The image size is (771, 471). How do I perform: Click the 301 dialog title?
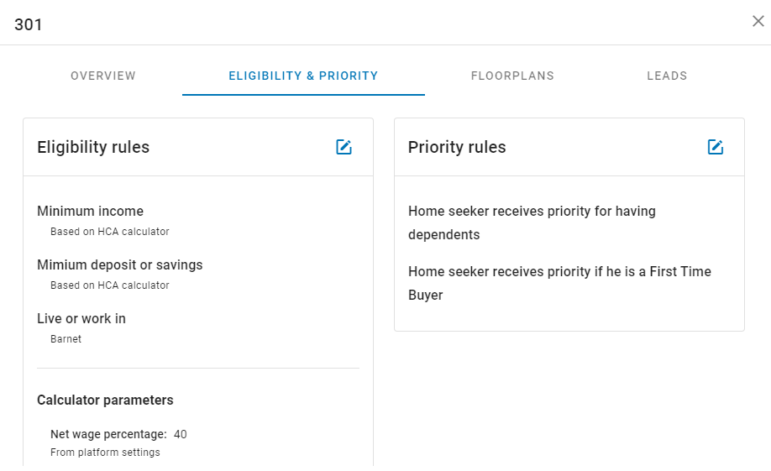(x=29, y=24)
